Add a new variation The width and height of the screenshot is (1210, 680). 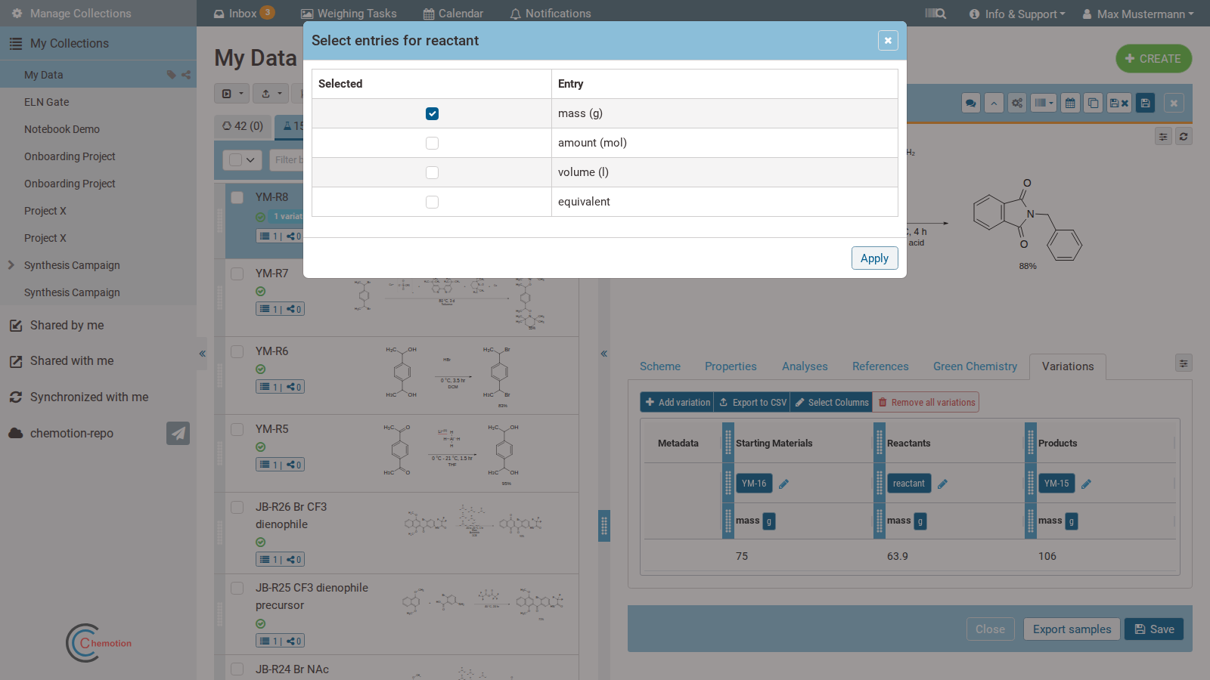tap(677, 403)
